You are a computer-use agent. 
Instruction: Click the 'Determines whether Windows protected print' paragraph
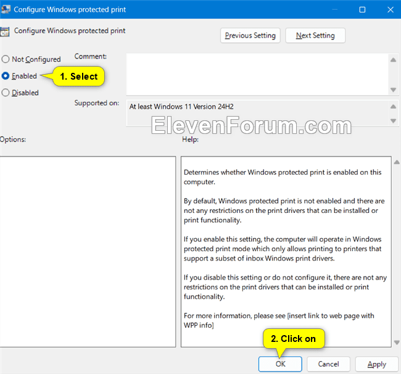point(283,177)
